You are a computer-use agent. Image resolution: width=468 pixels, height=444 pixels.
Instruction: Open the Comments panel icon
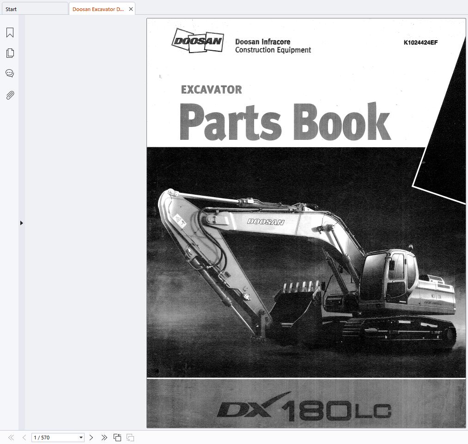10,73
